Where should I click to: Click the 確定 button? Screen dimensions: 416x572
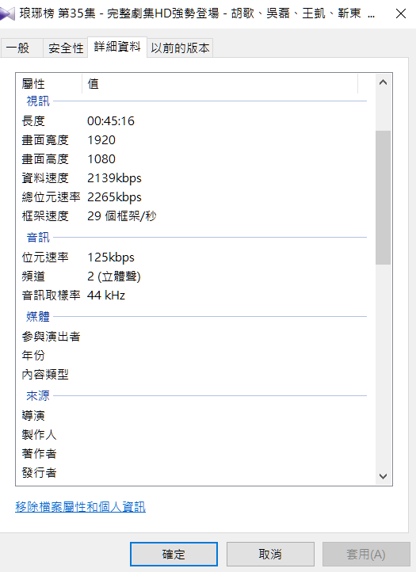tap(174, 554)
